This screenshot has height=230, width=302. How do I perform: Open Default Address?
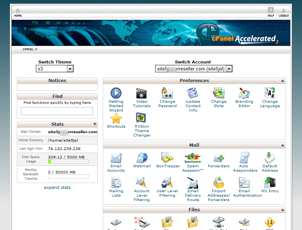[x=270, y=162]
